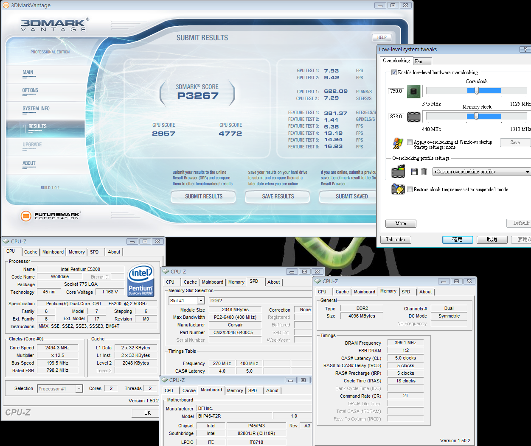Select the Overclocking tab

pos(396,61)
